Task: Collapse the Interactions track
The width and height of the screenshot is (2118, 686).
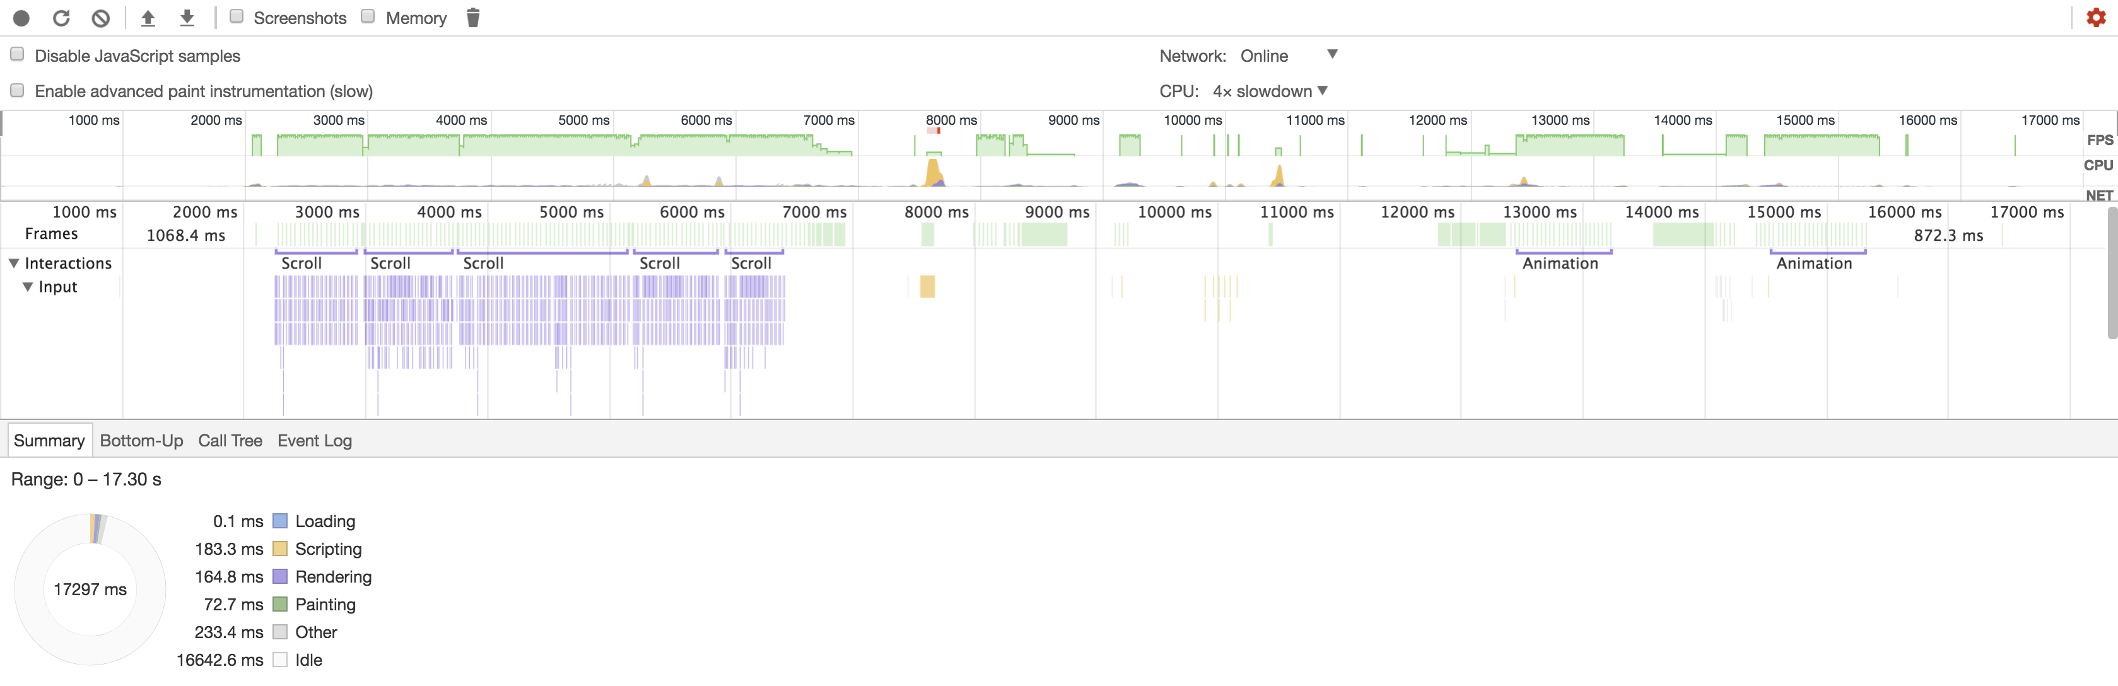Action: tap(14, 264)
